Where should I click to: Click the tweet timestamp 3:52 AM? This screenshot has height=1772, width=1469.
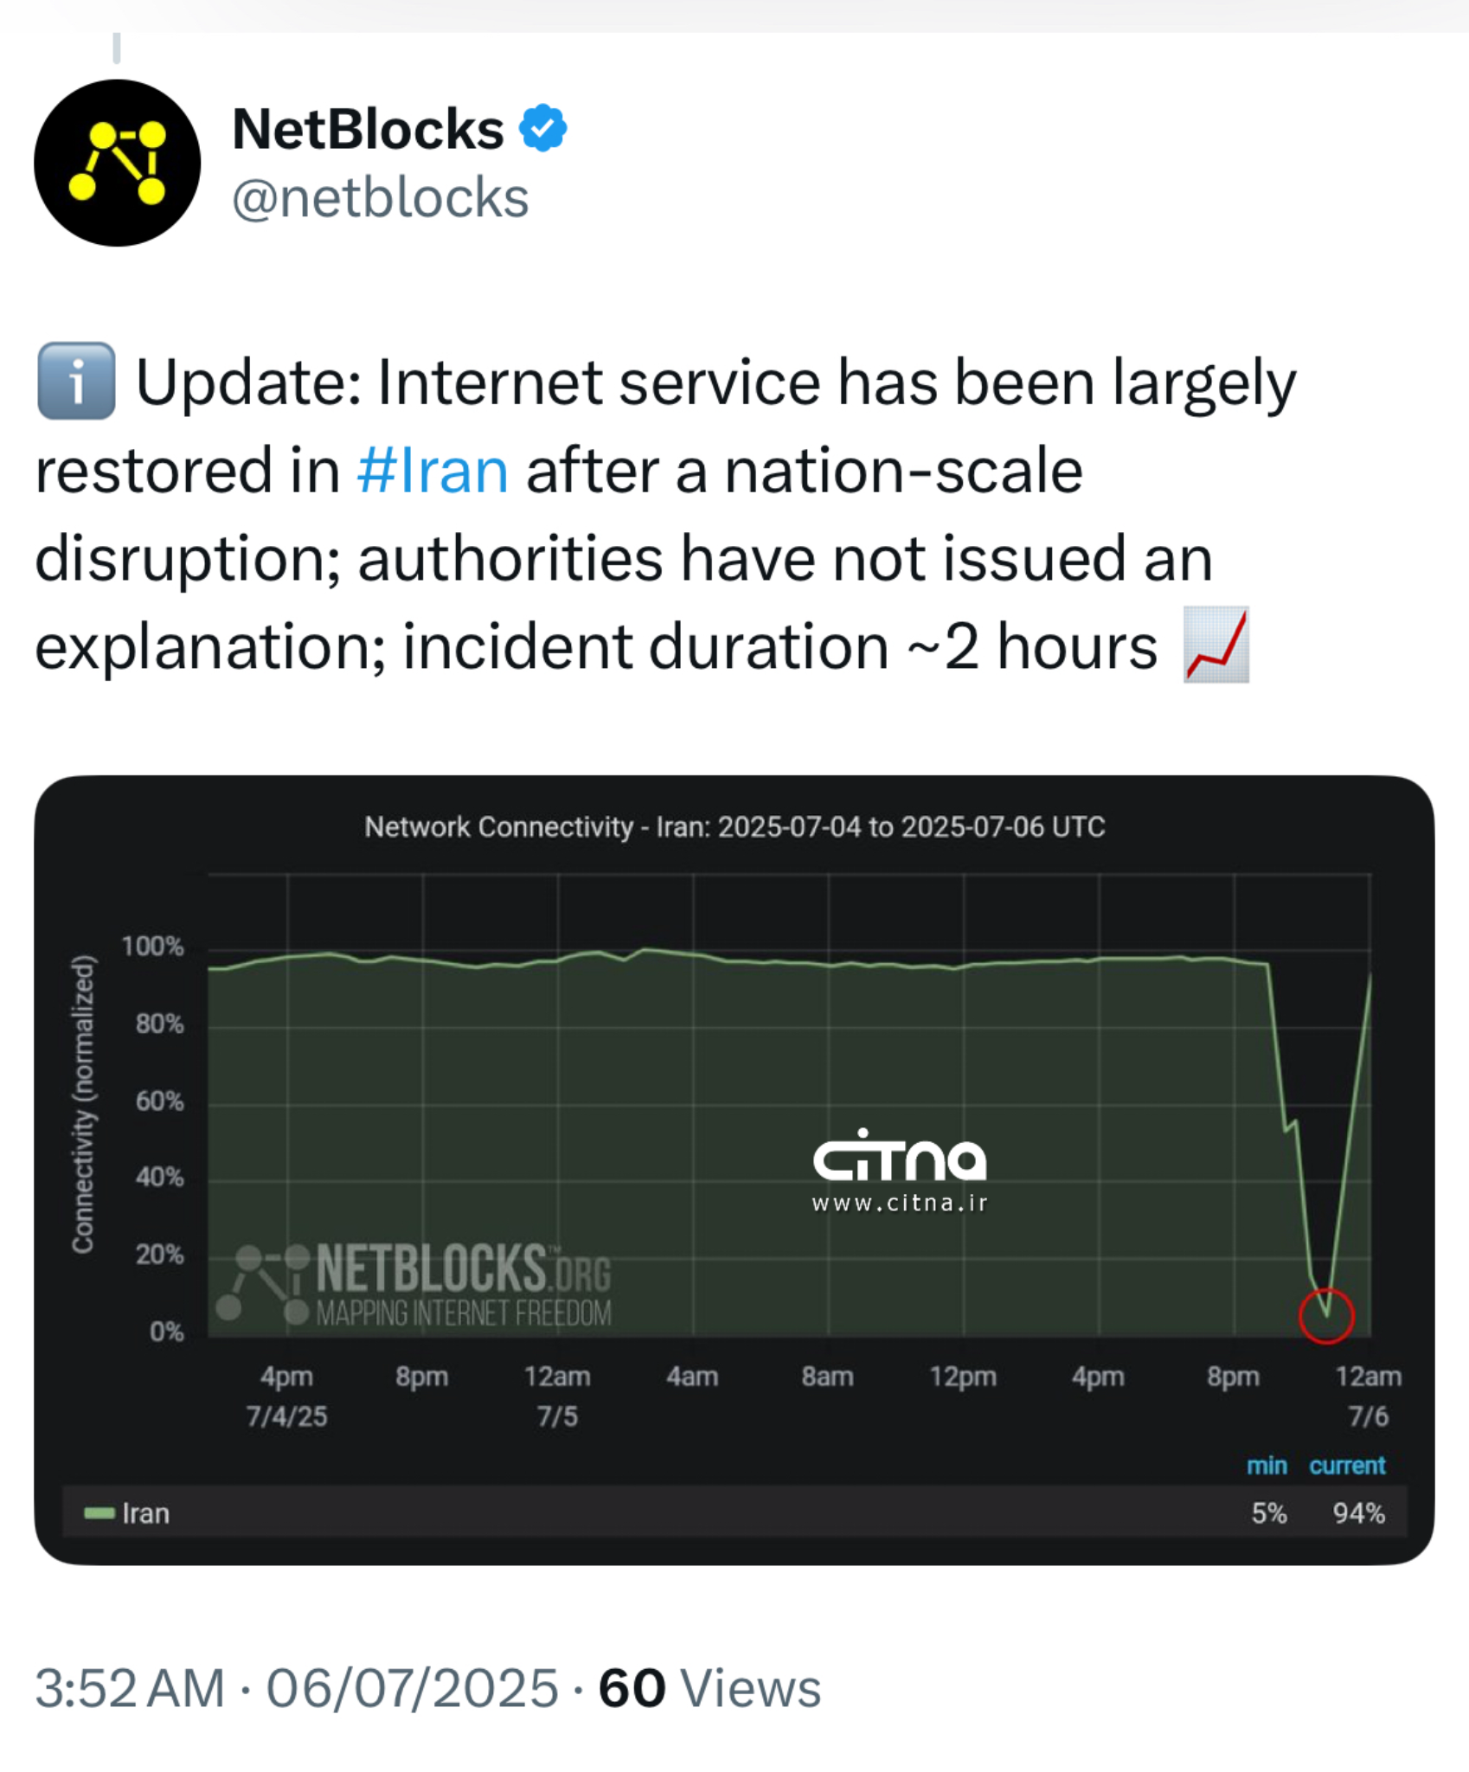click(x=130, y=1688)
